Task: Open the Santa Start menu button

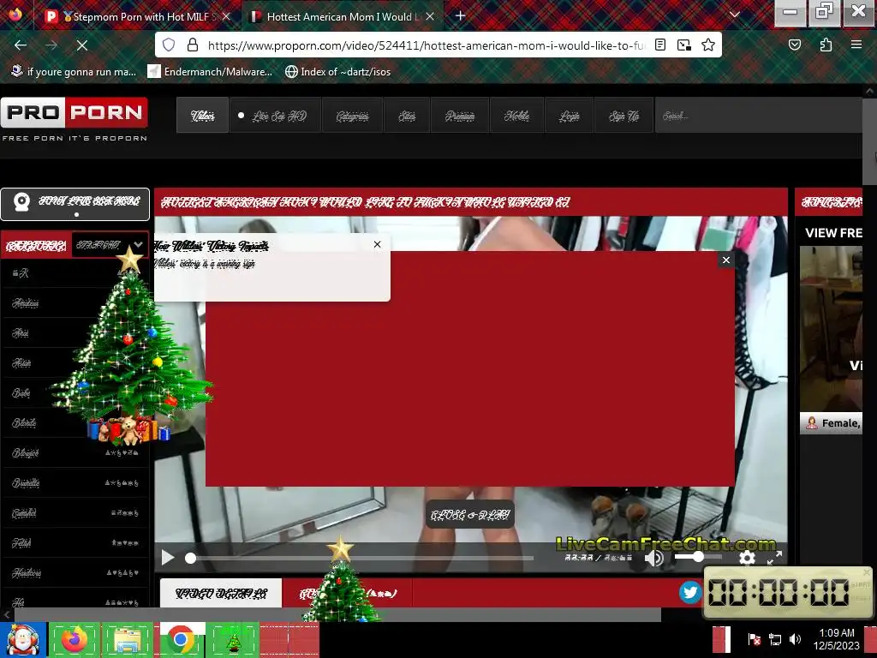Action: (23, 640)
